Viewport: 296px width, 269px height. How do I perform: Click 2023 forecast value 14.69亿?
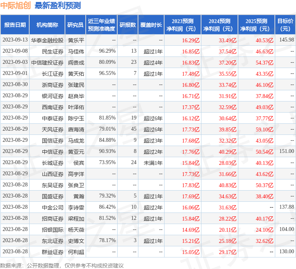(191, 230)
